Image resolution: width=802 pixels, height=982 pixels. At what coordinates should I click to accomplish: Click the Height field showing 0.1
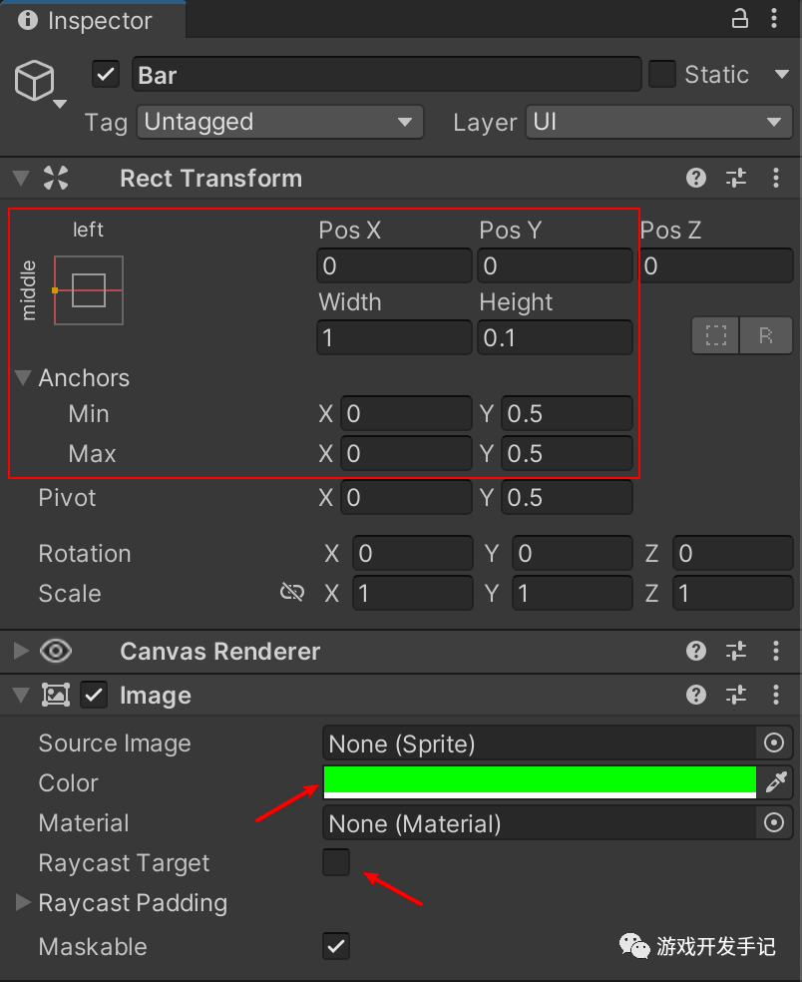point(555,337)
